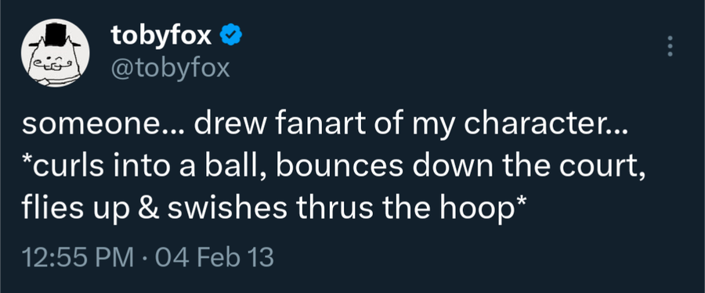Viewport: 705px width, 293px height.
Task: Open the three-dot more options menu
Action: [x=670, y=46]
